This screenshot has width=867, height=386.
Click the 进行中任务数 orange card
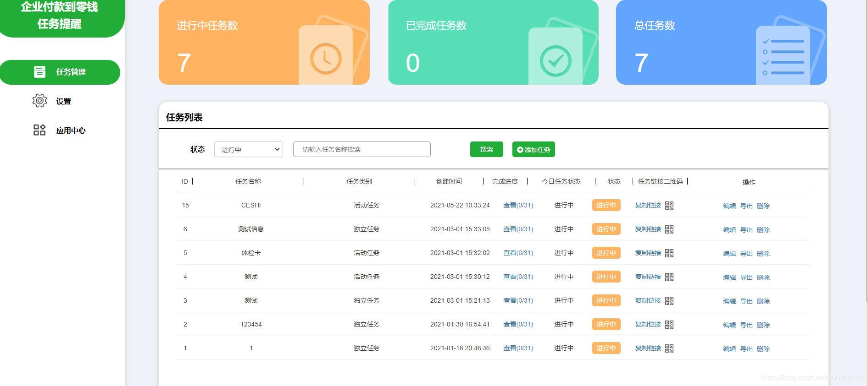pyautogui.click(x=264, y=42)
